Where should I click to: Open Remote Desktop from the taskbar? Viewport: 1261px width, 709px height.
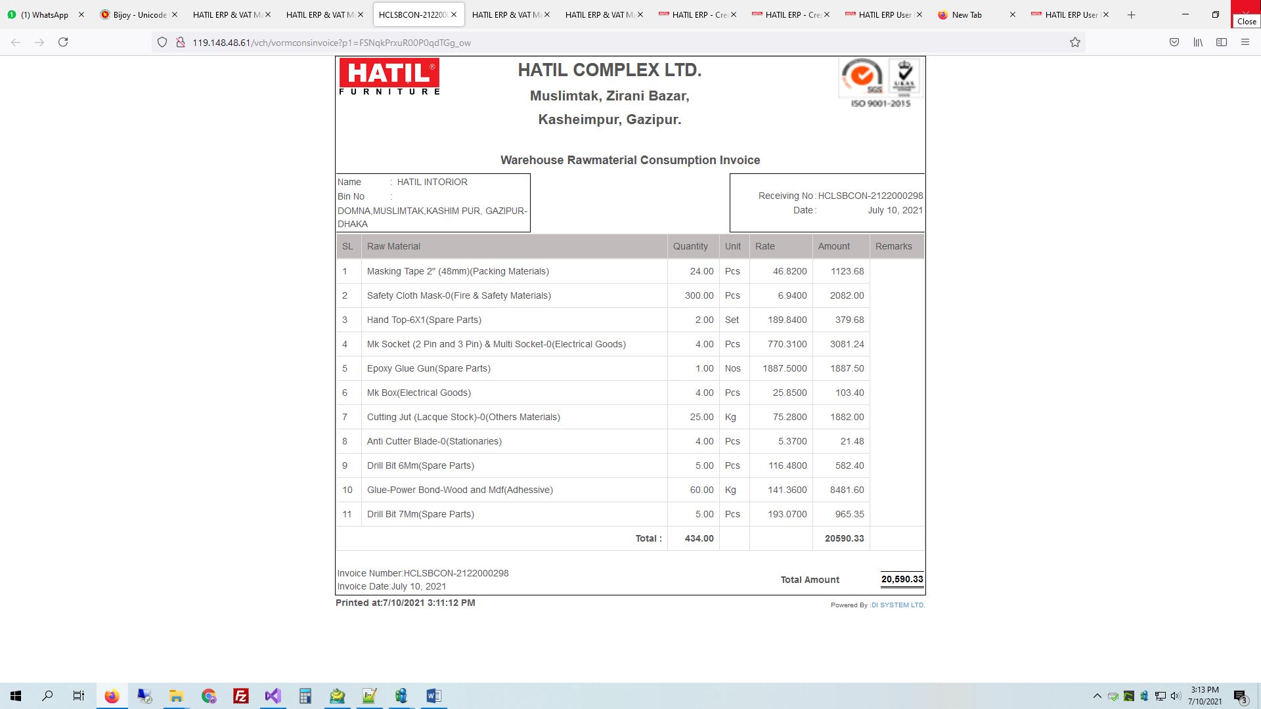[x=144, y=696]
